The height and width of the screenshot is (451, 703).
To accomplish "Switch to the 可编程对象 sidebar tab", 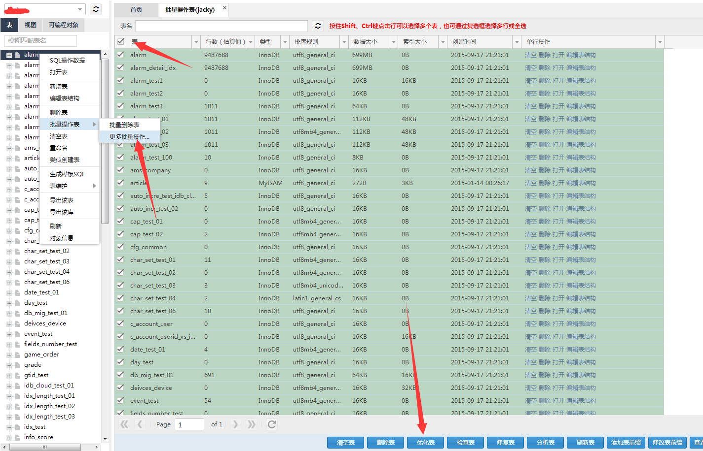I will 64,25.
